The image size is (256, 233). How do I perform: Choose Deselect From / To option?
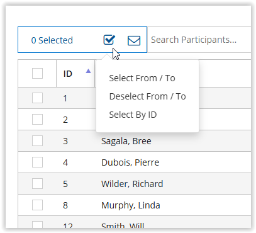[x=147, y=96]
